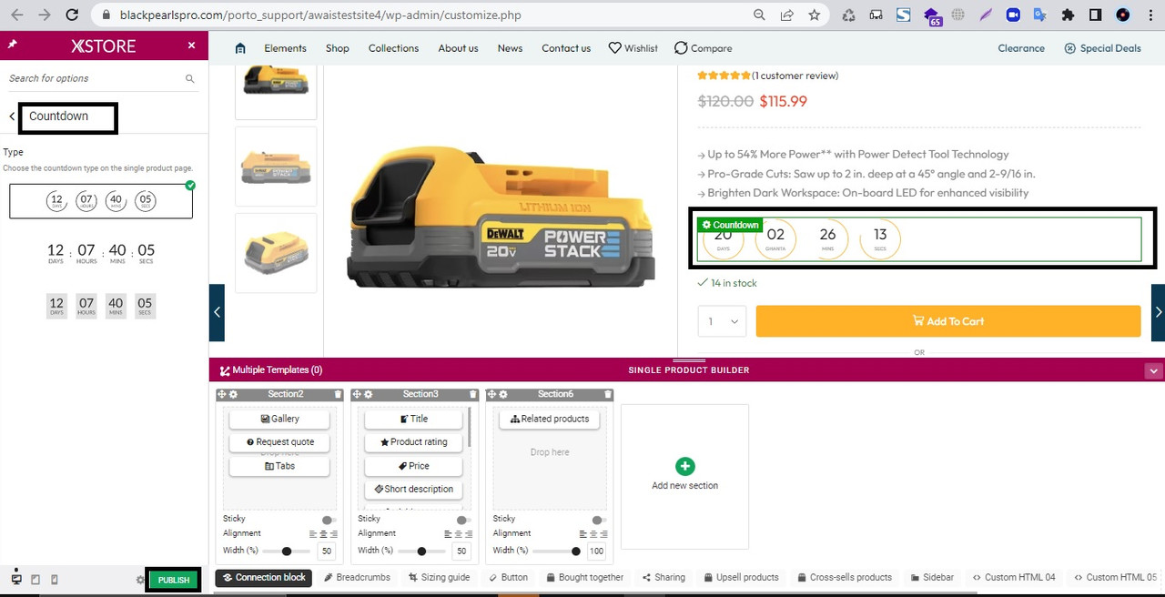Toggle Sticky for Section3
Screen dimensions: 1165x597
(462, 520)
